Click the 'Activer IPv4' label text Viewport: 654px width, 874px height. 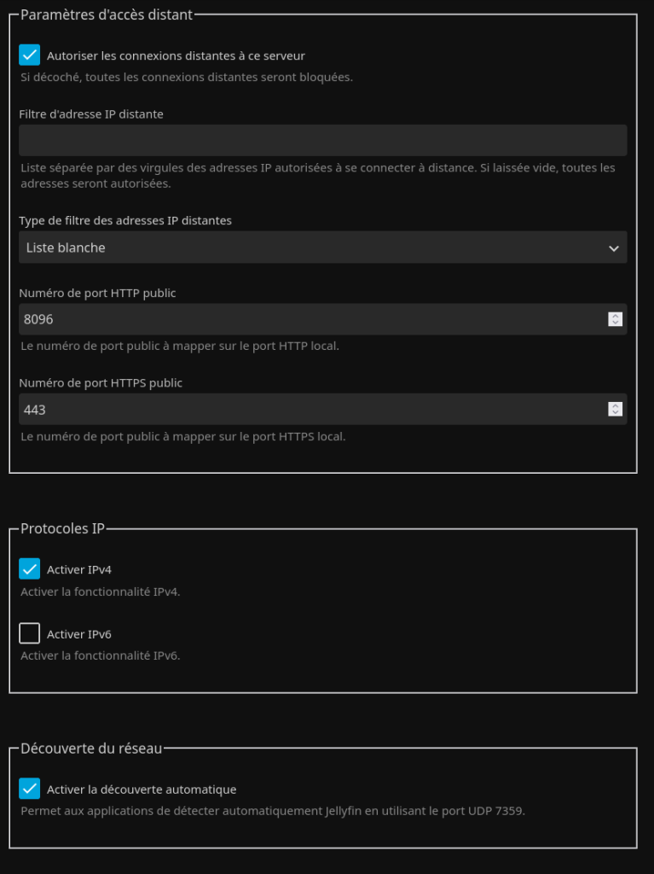79,569
